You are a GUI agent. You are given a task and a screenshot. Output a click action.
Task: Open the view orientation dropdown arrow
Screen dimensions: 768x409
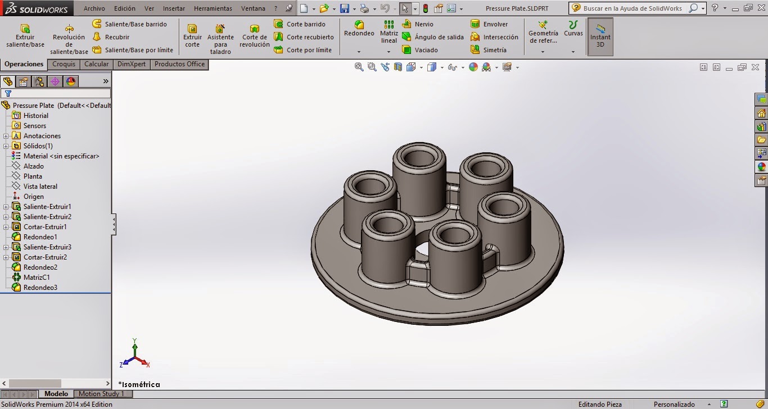coord(421,67)
